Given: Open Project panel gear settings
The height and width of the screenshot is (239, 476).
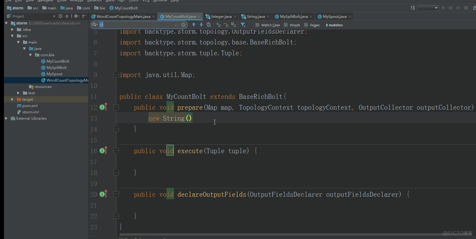Looking at the screenshot, I should pyautogui.click(x=76, y=16).
